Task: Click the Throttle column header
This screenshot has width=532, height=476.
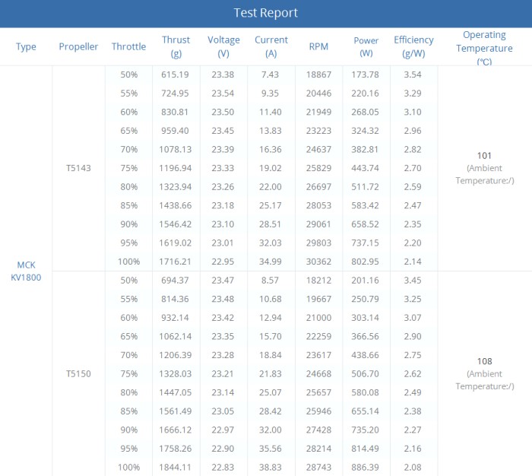Action: (129, 46)
